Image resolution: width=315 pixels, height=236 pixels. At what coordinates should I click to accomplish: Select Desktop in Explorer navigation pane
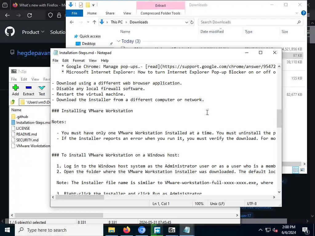tap(89, 44)
